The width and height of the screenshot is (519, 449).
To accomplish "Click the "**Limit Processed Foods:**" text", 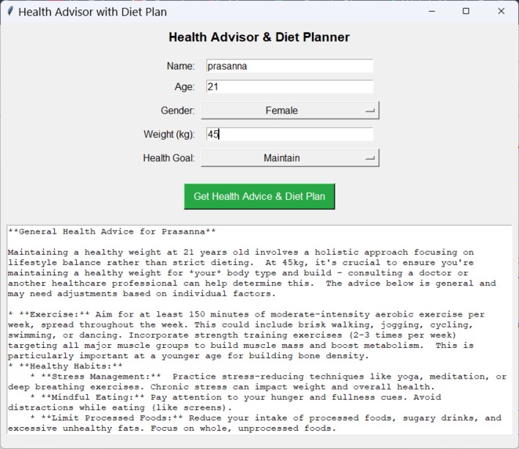I will (112, 418).
